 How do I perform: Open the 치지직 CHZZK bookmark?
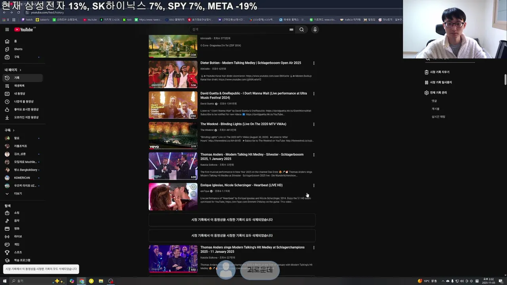[x=109, y=19]
